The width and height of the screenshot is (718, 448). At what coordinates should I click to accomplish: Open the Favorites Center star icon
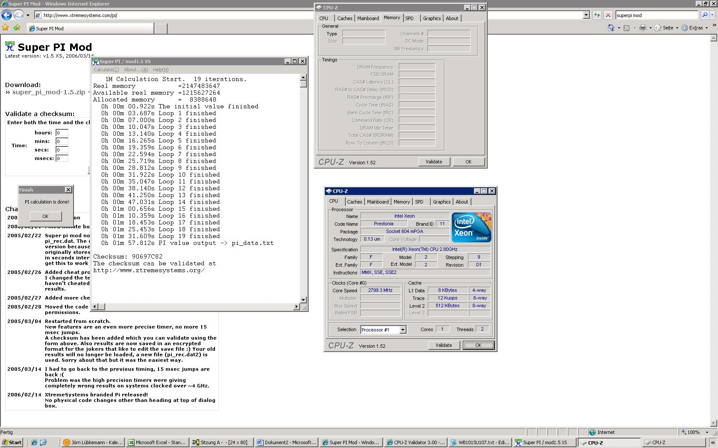6,28
